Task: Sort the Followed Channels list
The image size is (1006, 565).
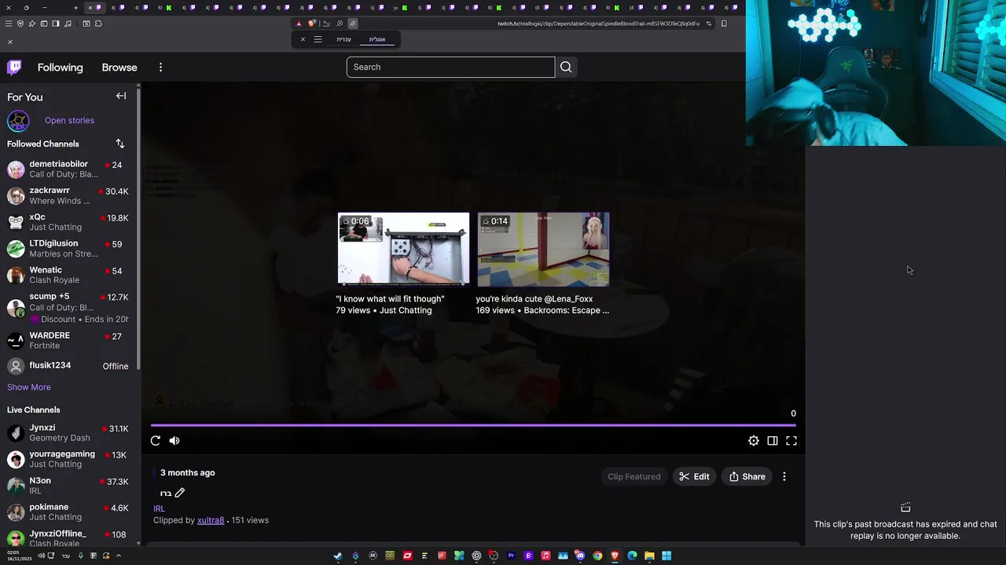Action: tap(119, 144)
